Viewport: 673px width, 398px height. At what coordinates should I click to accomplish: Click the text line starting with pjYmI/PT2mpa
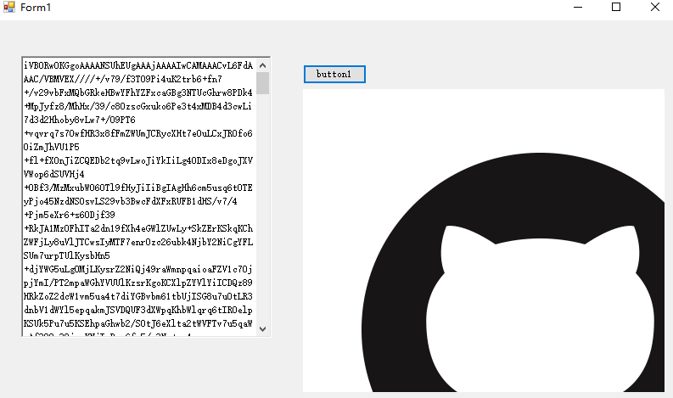[138, 283]
